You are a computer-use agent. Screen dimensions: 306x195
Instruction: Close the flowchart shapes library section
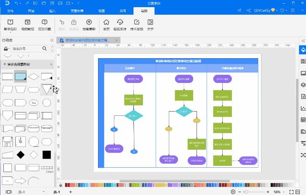tap(51, 64)
